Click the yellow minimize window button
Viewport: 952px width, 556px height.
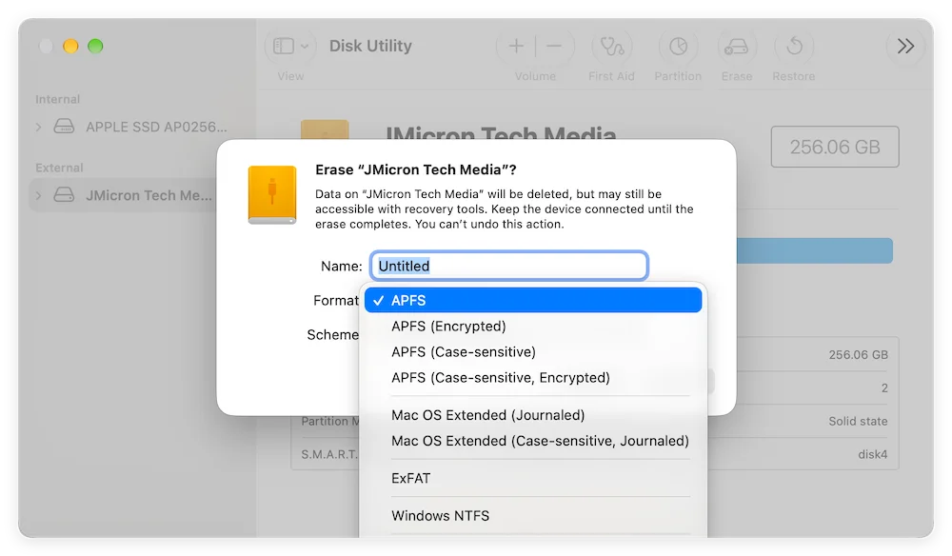[71, 46]
